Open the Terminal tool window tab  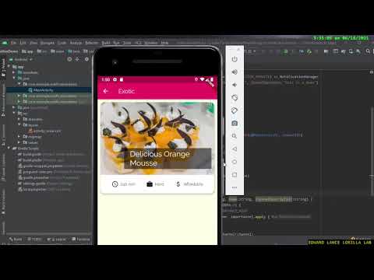(x=81, y=239)
